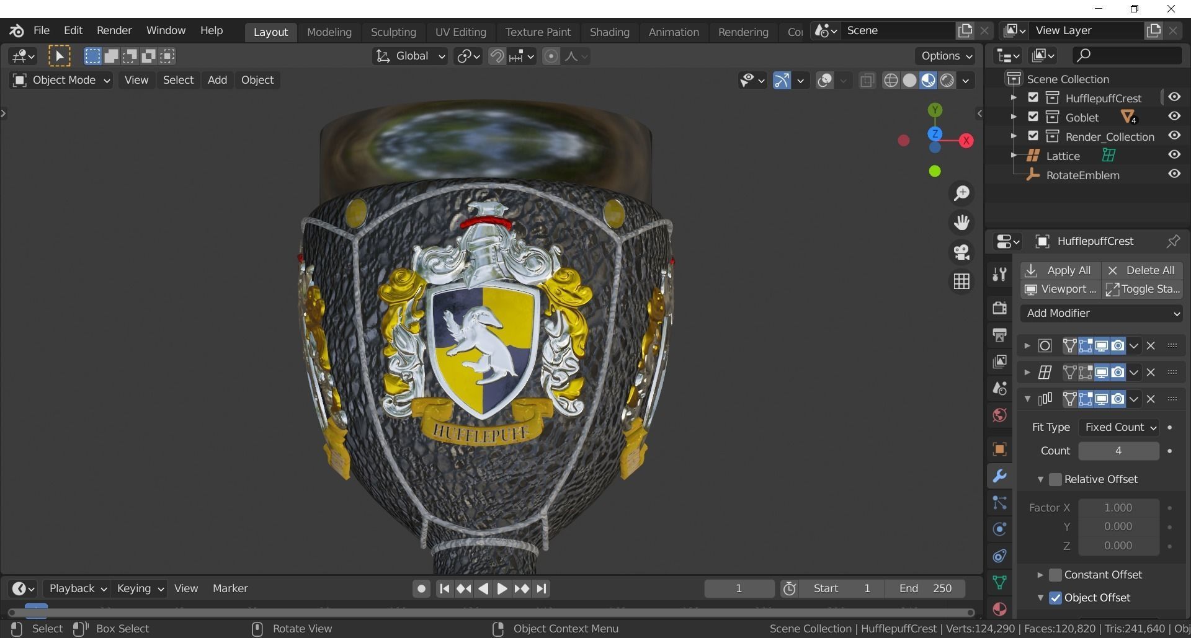Pin the HufflepuffCrest properties context
The width and height of the screenshot is (1191, 638).
[1172, 241]
